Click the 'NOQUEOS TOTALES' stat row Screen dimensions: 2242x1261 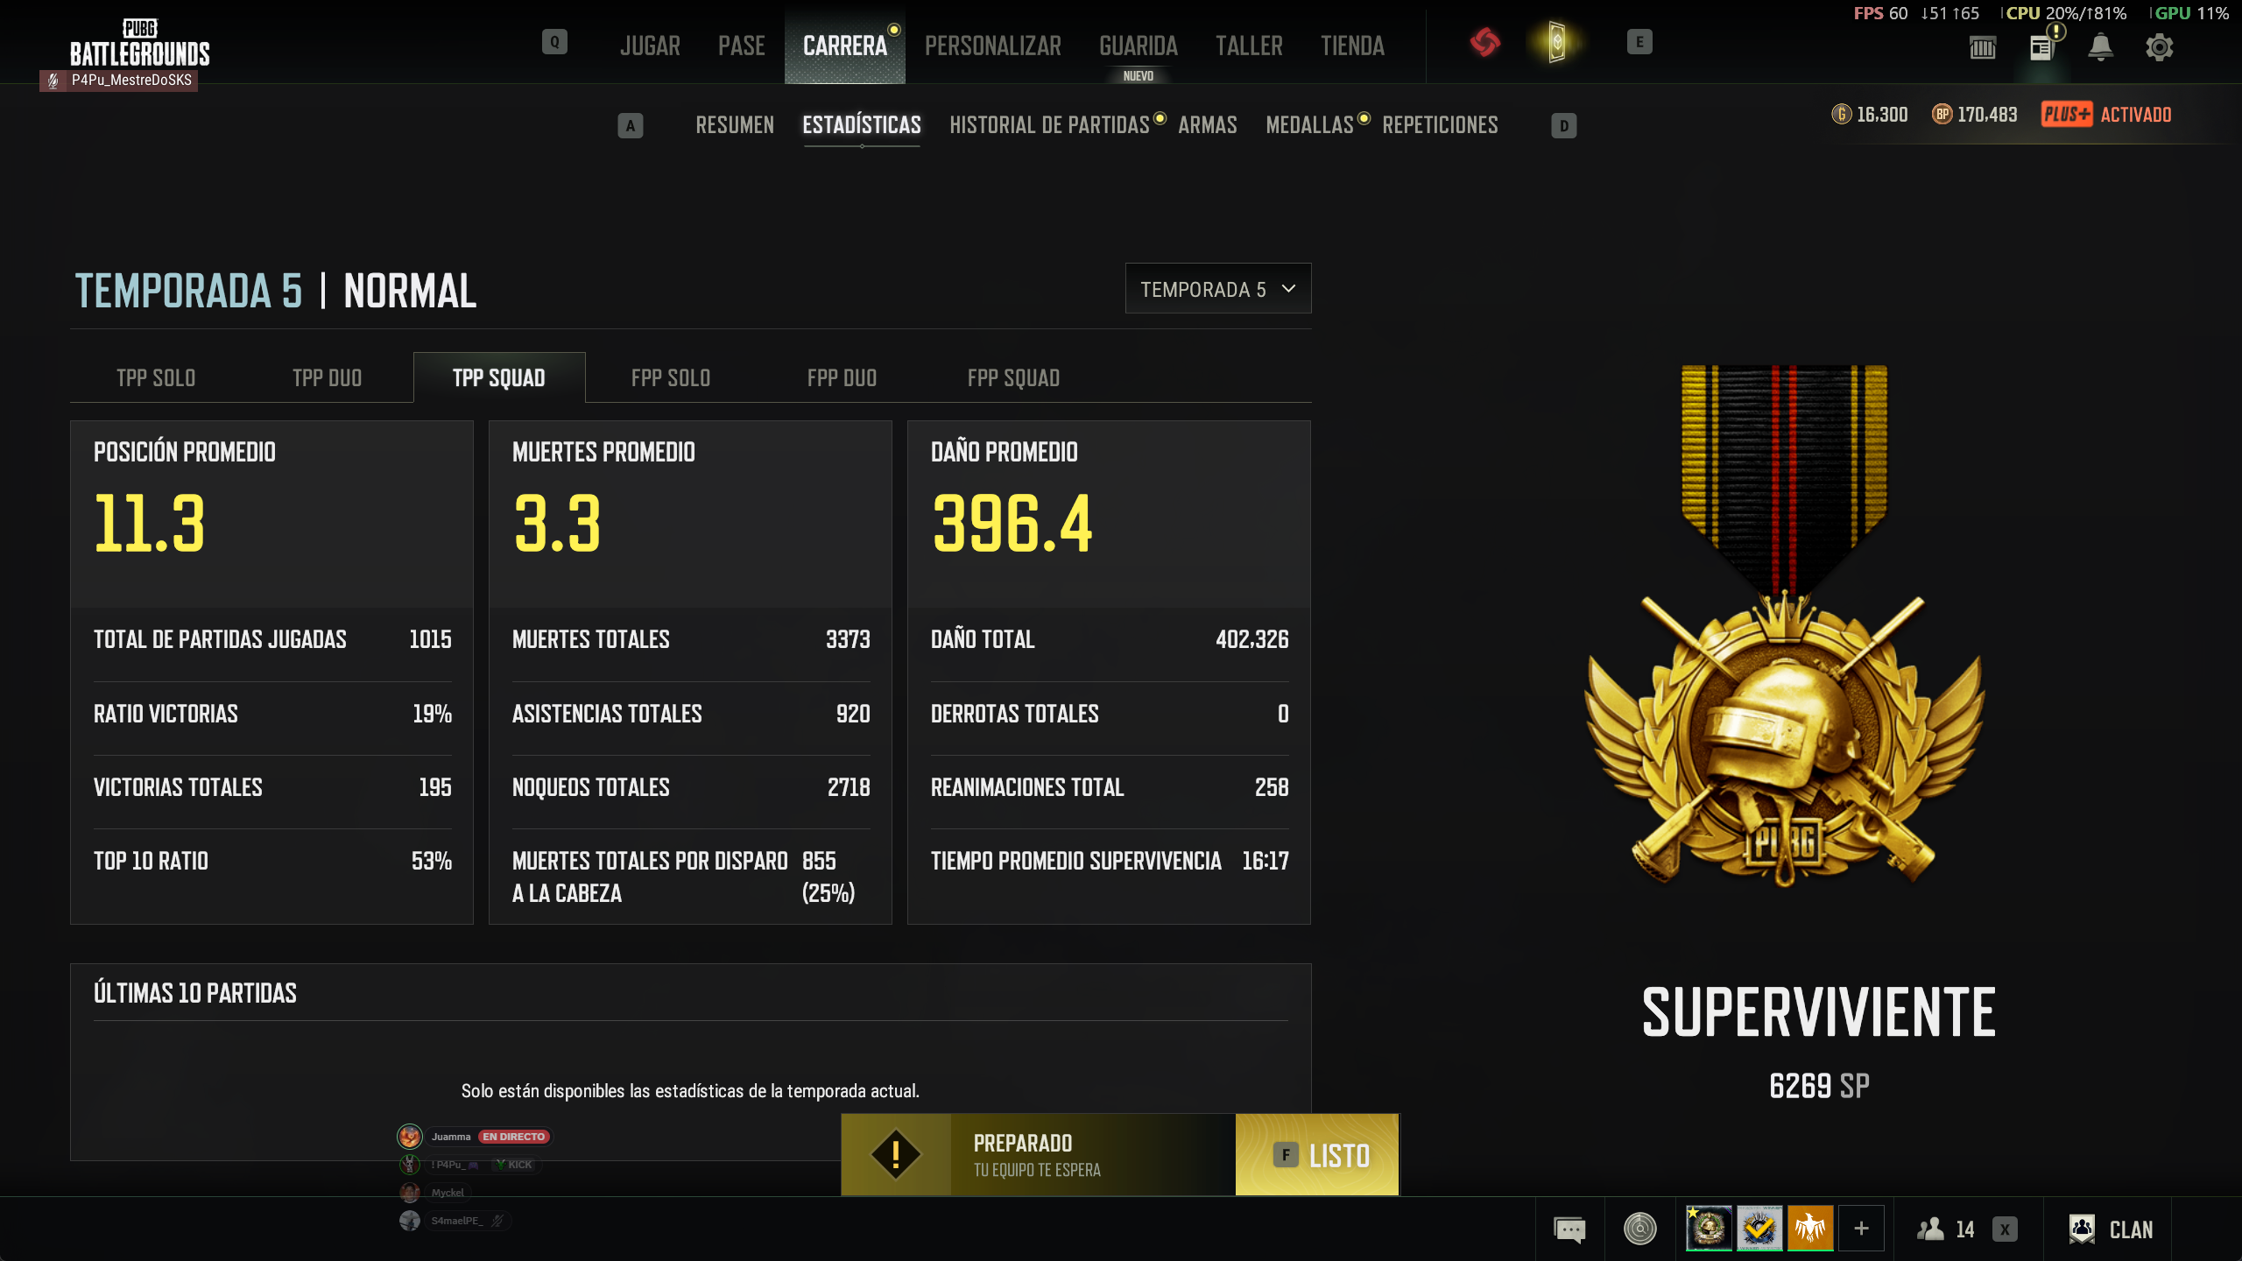691,787
